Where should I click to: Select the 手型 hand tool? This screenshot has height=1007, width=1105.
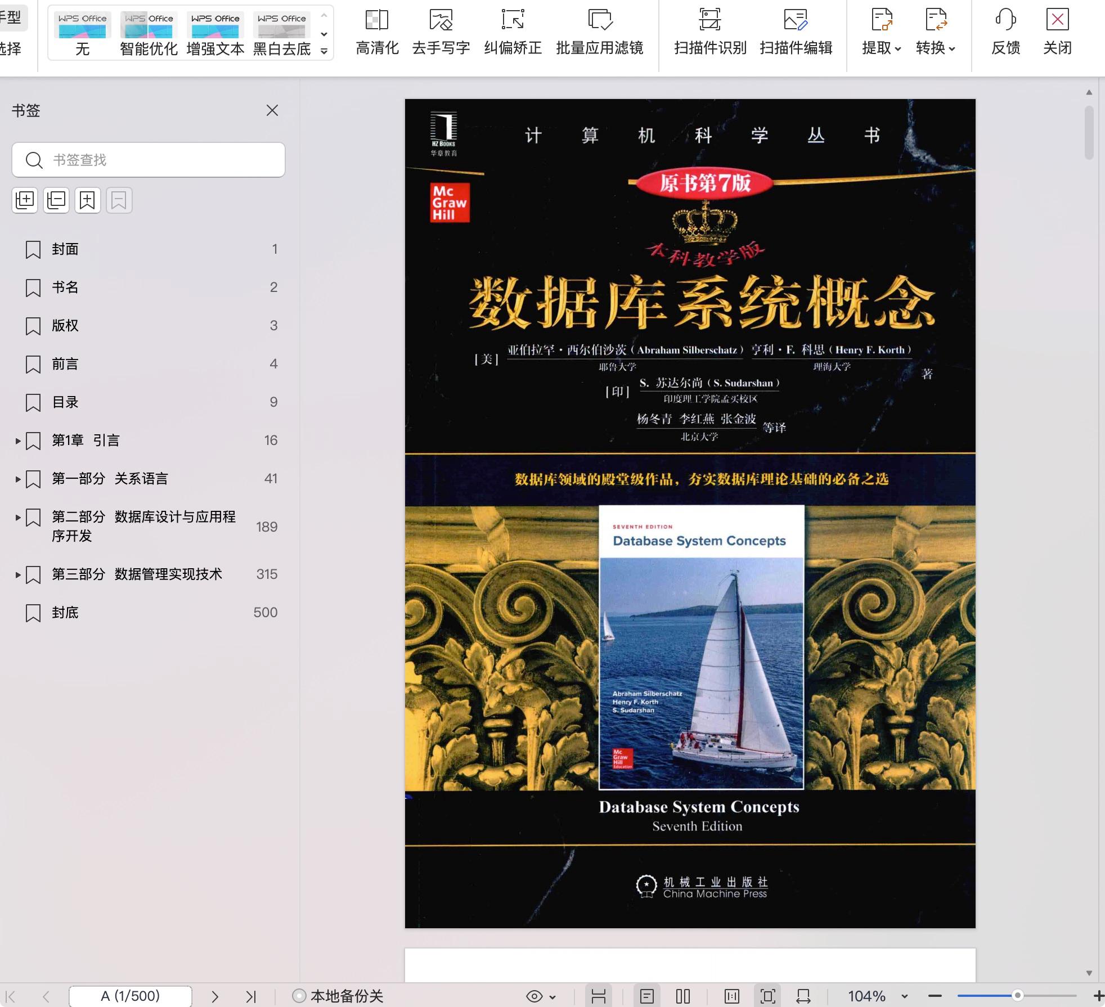coord(11,18)
